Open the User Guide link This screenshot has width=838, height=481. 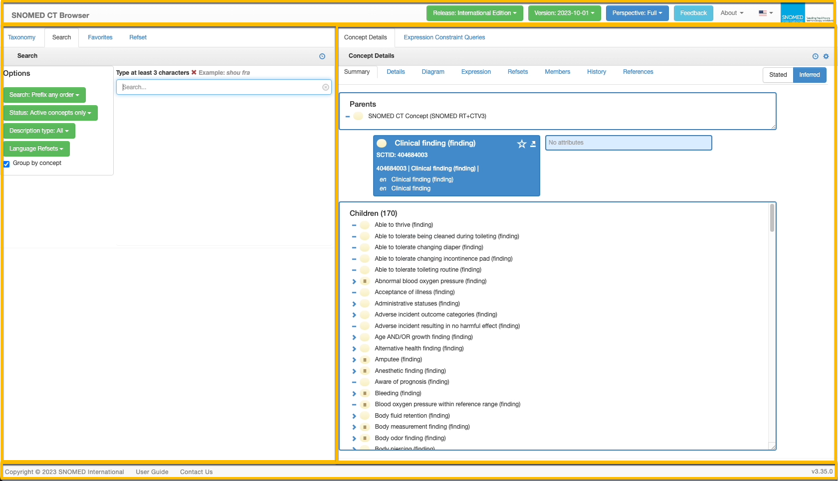tap(152, 472)
